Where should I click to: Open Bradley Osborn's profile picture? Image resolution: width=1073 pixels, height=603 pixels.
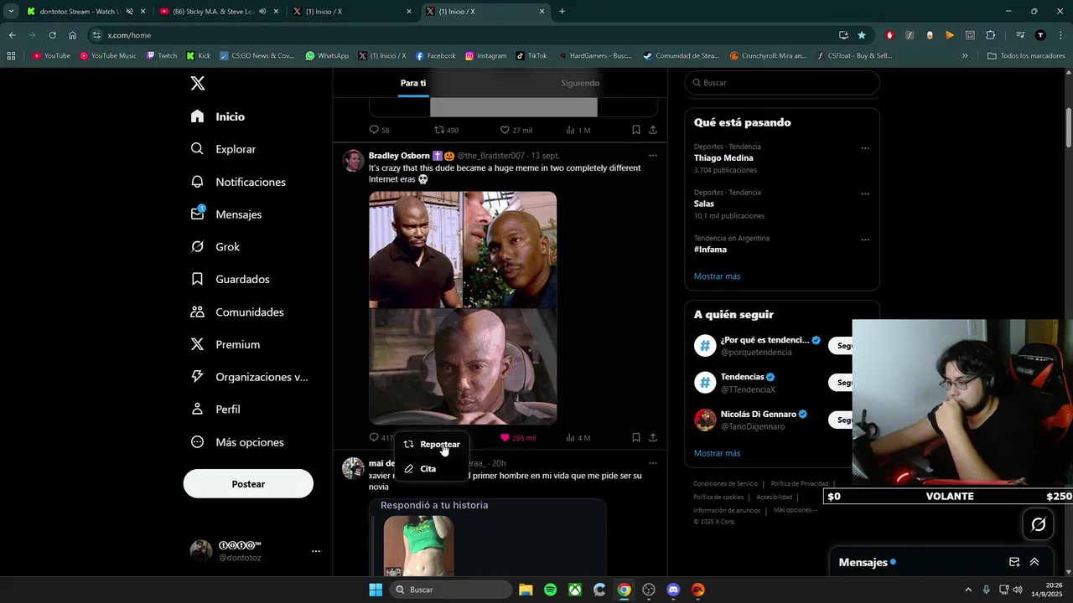click(x=353, y=161)
